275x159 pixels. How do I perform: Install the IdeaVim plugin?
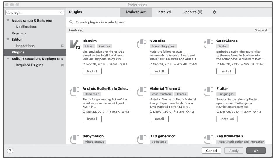click(x=92, y=71)
